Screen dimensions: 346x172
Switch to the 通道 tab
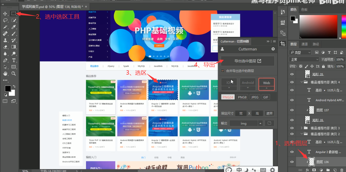[304, 44]
